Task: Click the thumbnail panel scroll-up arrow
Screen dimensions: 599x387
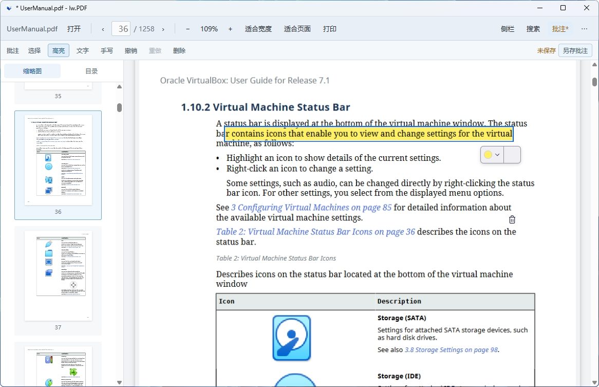Action: [x=119, y=87]
